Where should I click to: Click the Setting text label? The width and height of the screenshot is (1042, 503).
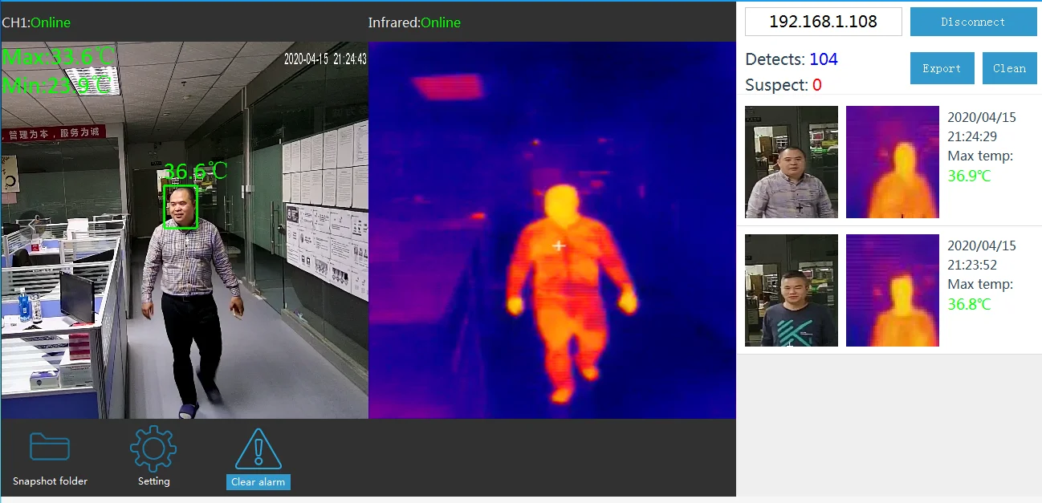(x=153, y=481)
